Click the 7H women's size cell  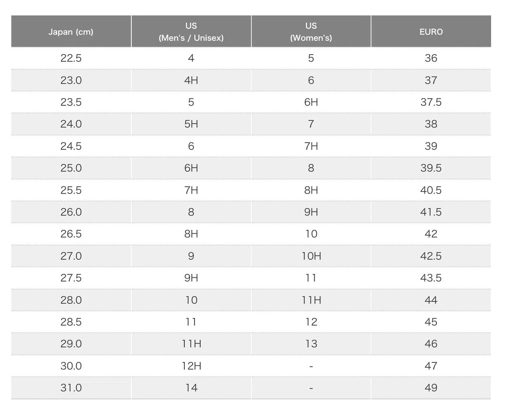311,146
